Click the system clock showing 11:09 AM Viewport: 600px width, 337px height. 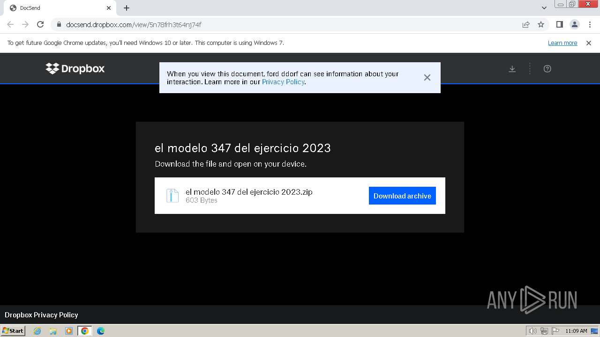tap(576, 331)
